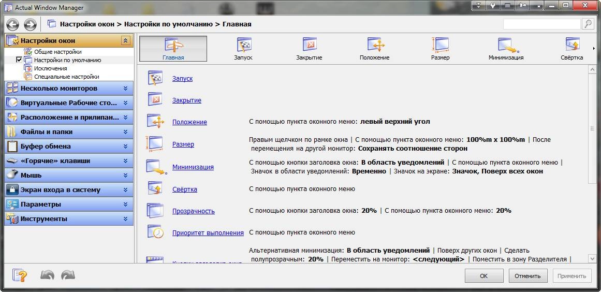
Task: Click the Минимизация row icon
Action: (x=156, y=166)
